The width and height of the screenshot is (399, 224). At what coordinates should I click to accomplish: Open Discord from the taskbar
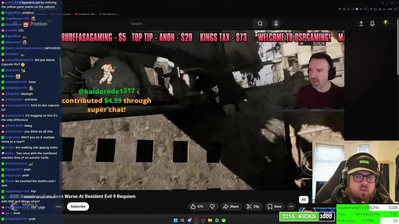pos(190,220)
